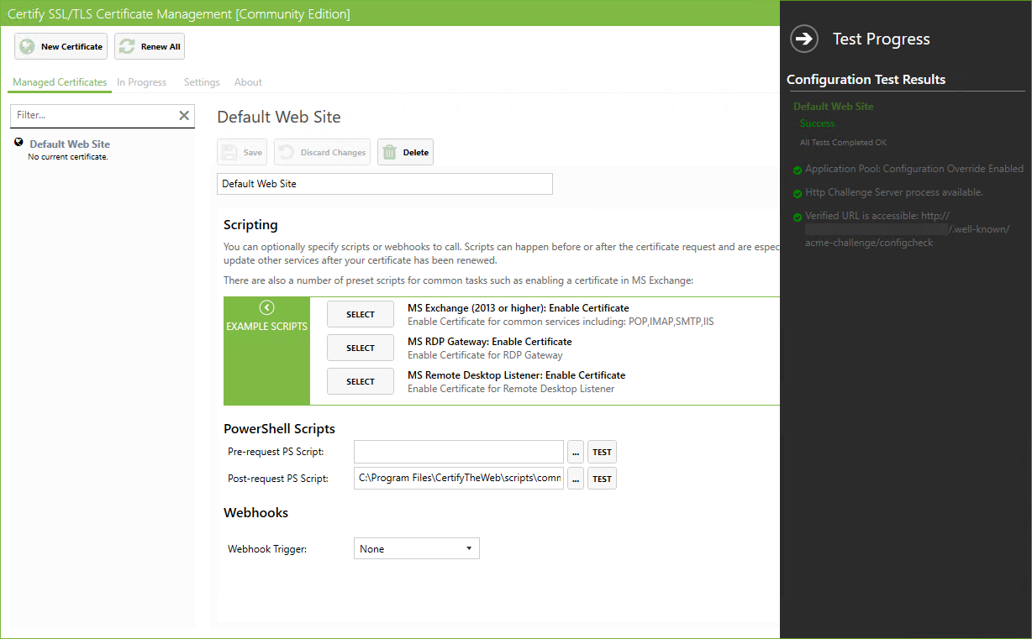Click the globe icon on New Certificate

click(27, 46)
